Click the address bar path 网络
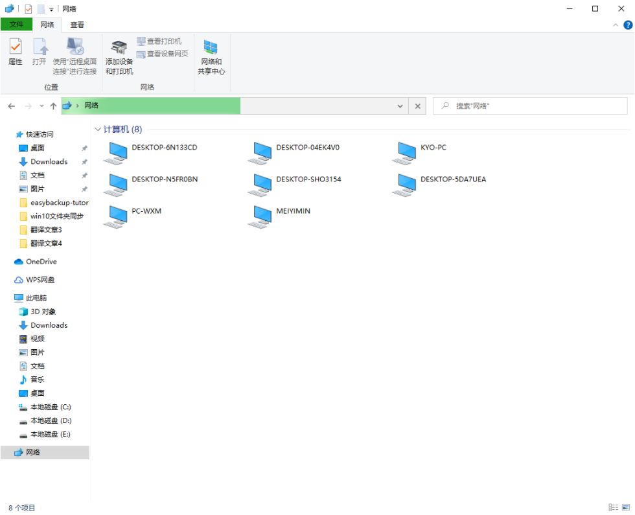Viewport: 635px width, 515px height. pos(91,106)
